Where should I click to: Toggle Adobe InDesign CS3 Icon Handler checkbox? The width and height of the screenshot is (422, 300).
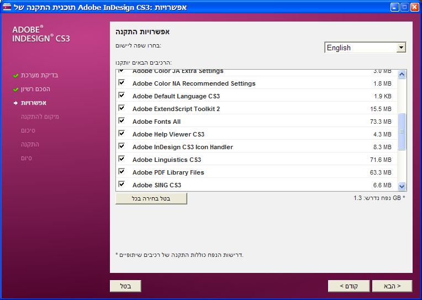pyautogui.click(x=122, y=146)
